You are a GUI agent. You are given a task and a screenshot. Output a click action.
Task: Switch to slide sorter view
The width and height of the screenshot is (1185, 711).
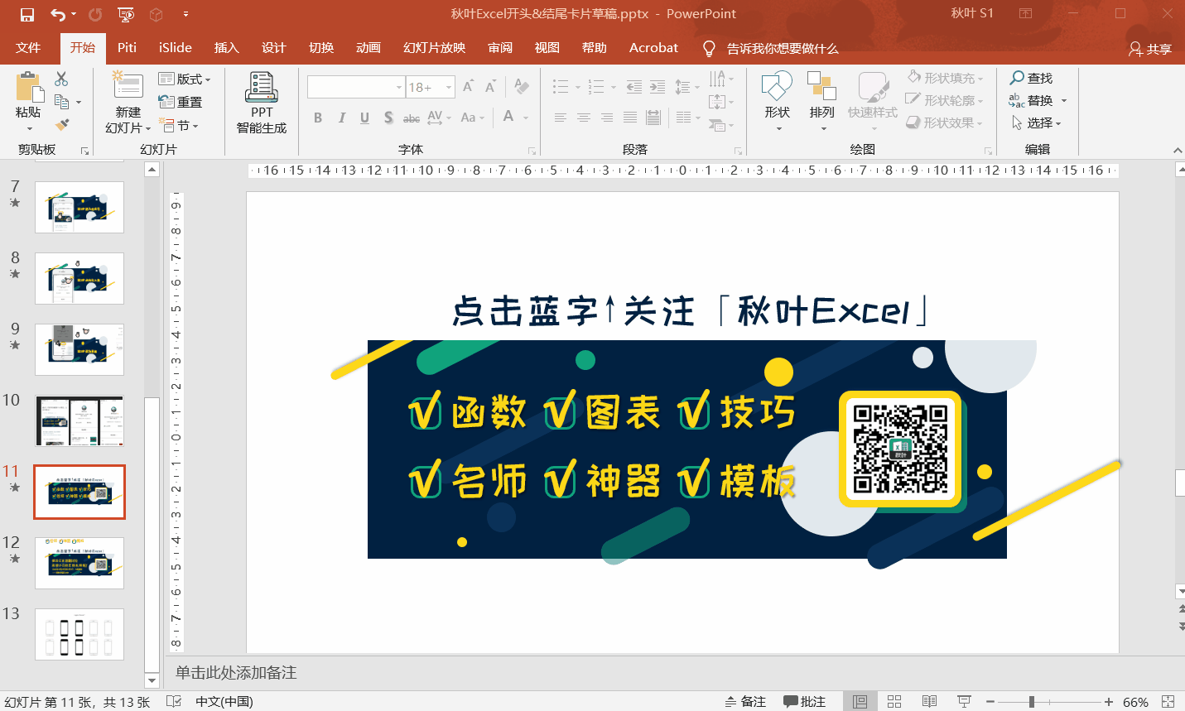point(894,701)
